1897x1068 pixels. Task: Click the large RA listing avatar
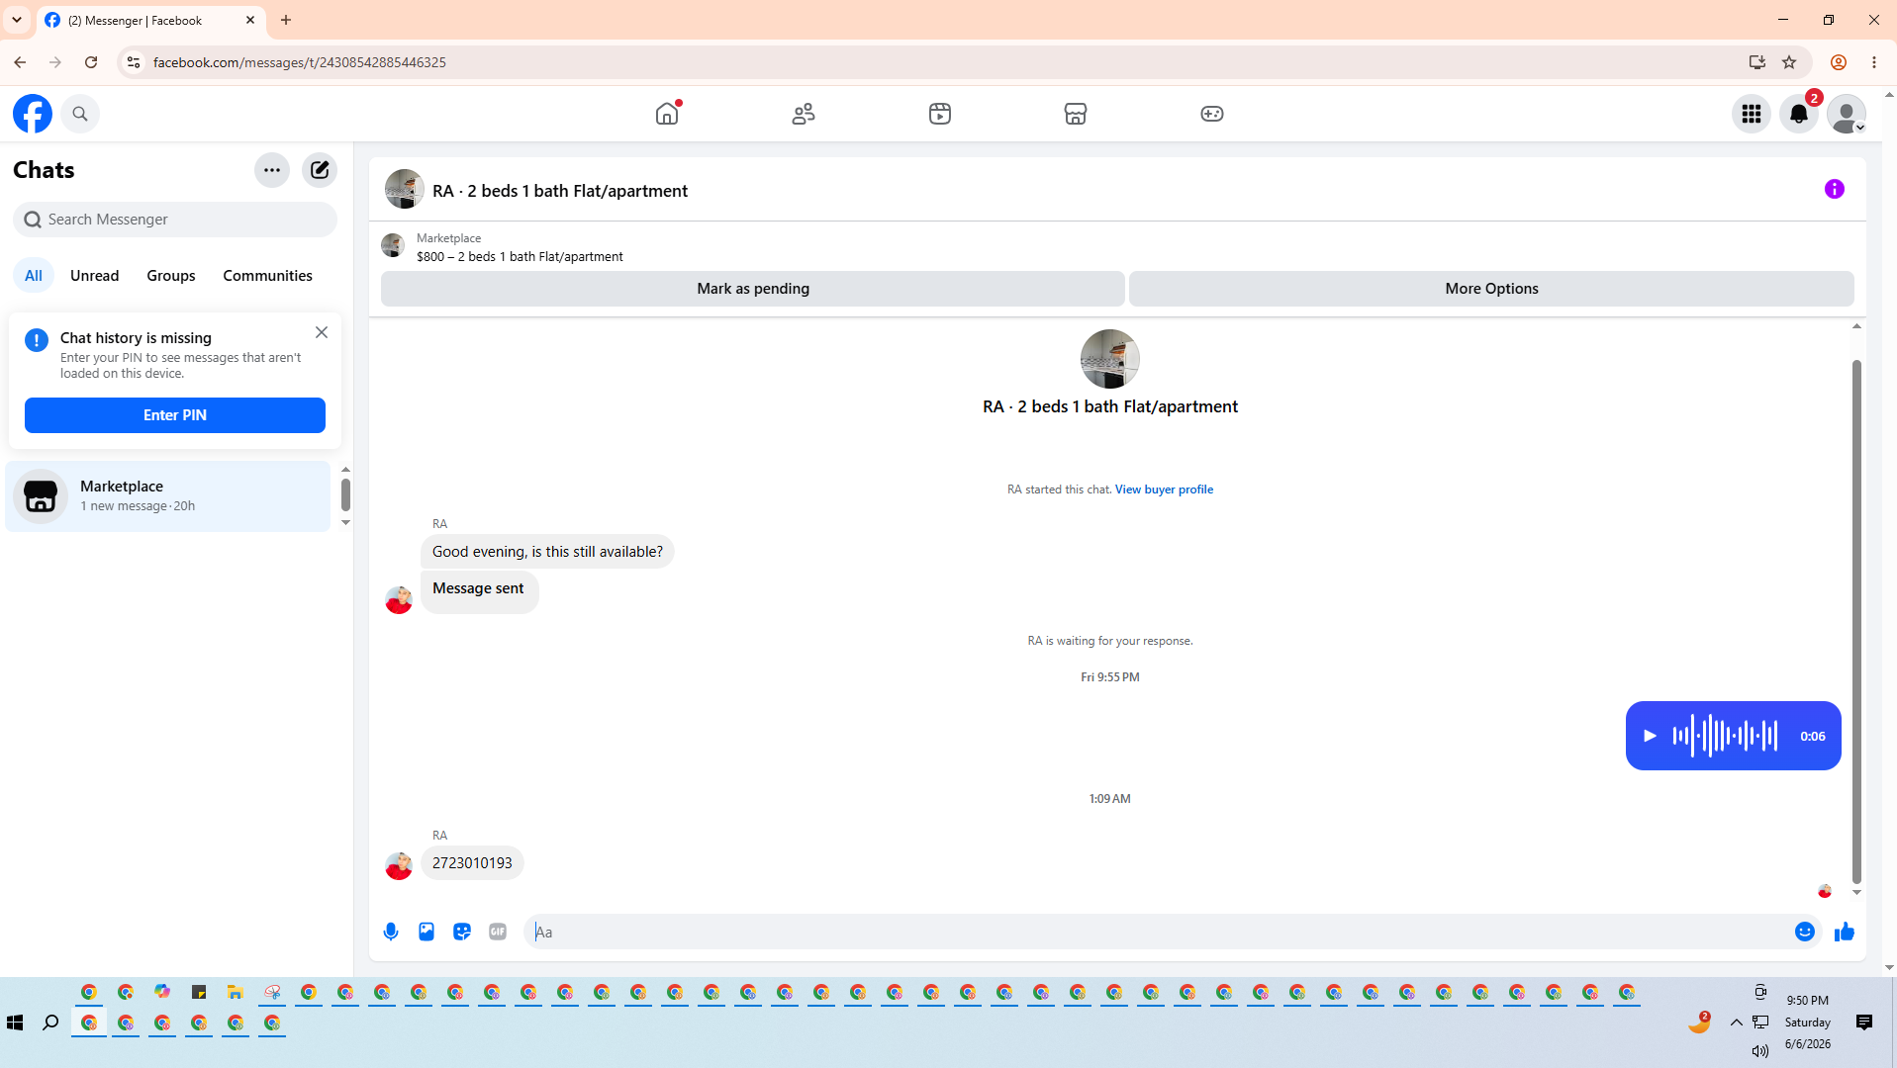click(1110, 359)
